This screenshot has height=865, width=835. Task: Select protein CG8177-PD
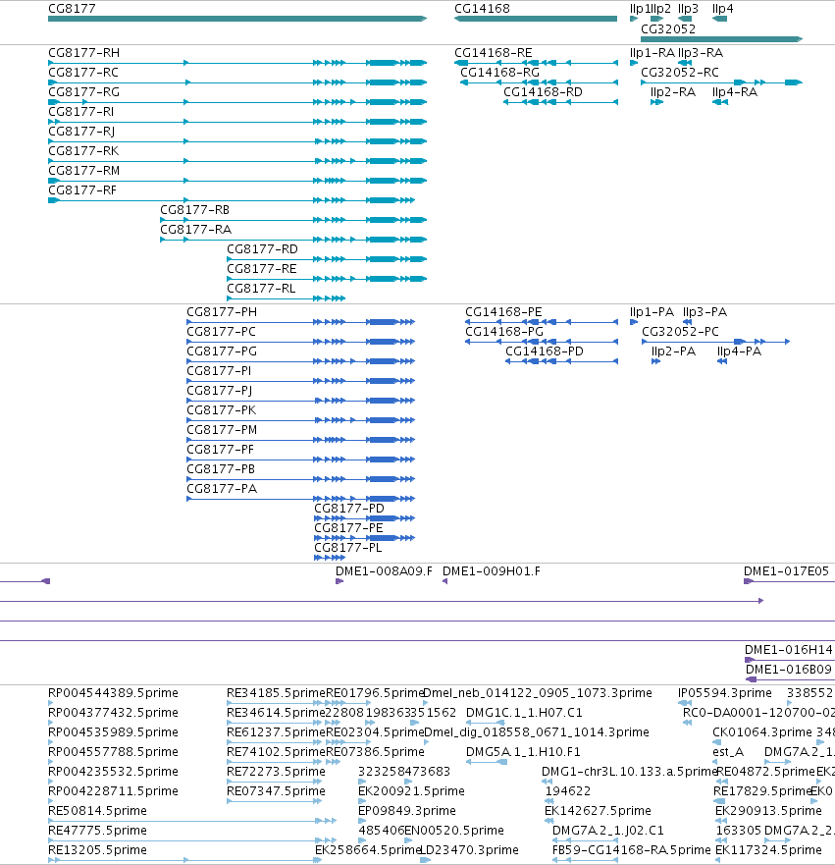click(x=364, y=518)
